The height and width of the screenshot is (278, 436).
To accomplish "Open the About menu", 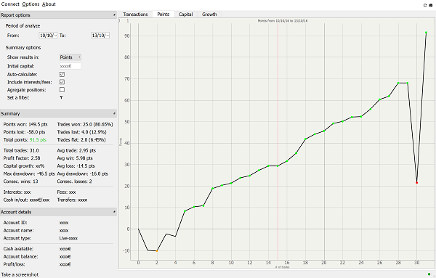I will 49,4.
